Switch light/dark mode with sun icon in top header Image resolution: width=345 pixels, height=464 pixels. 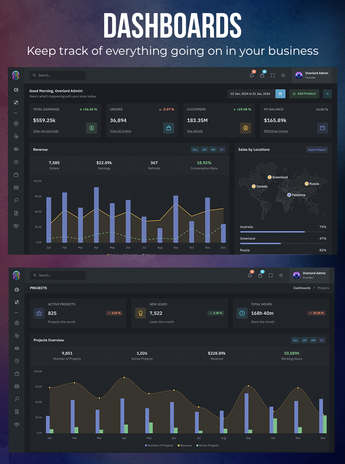tap(283, 75)
